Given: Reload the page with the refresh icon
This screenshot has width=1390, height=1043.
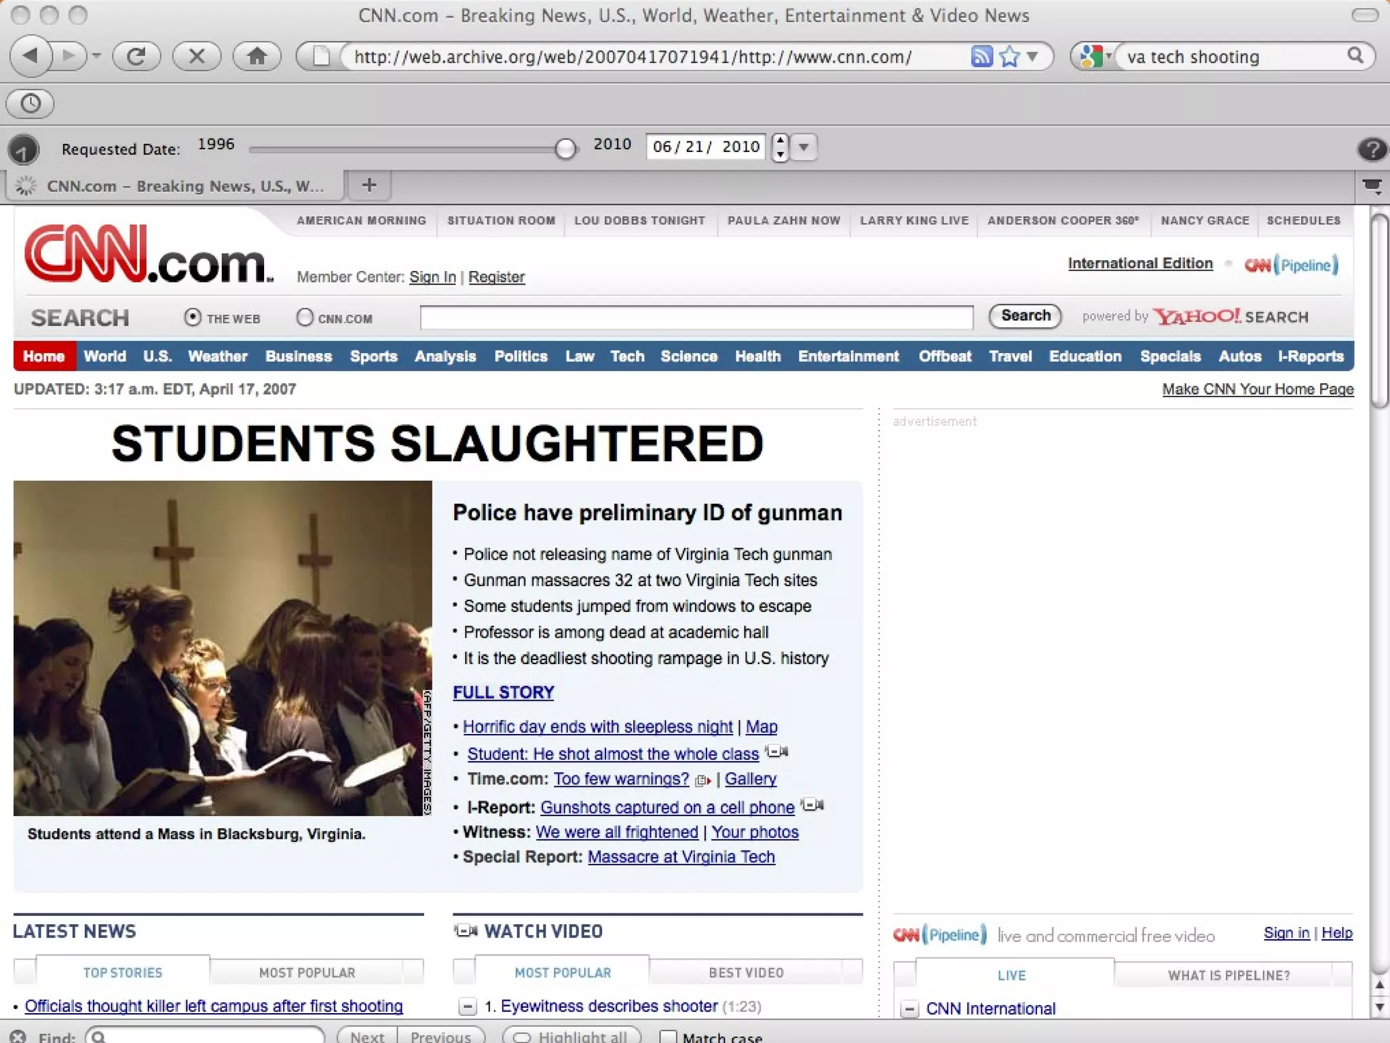Looking at the screenshot, I should [136, 56].
